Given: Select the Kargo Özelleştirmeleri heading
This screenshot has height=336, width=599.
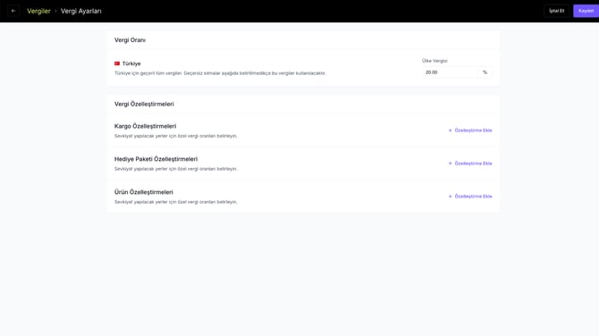Looking at the screenshot, I should click(145, 126).
